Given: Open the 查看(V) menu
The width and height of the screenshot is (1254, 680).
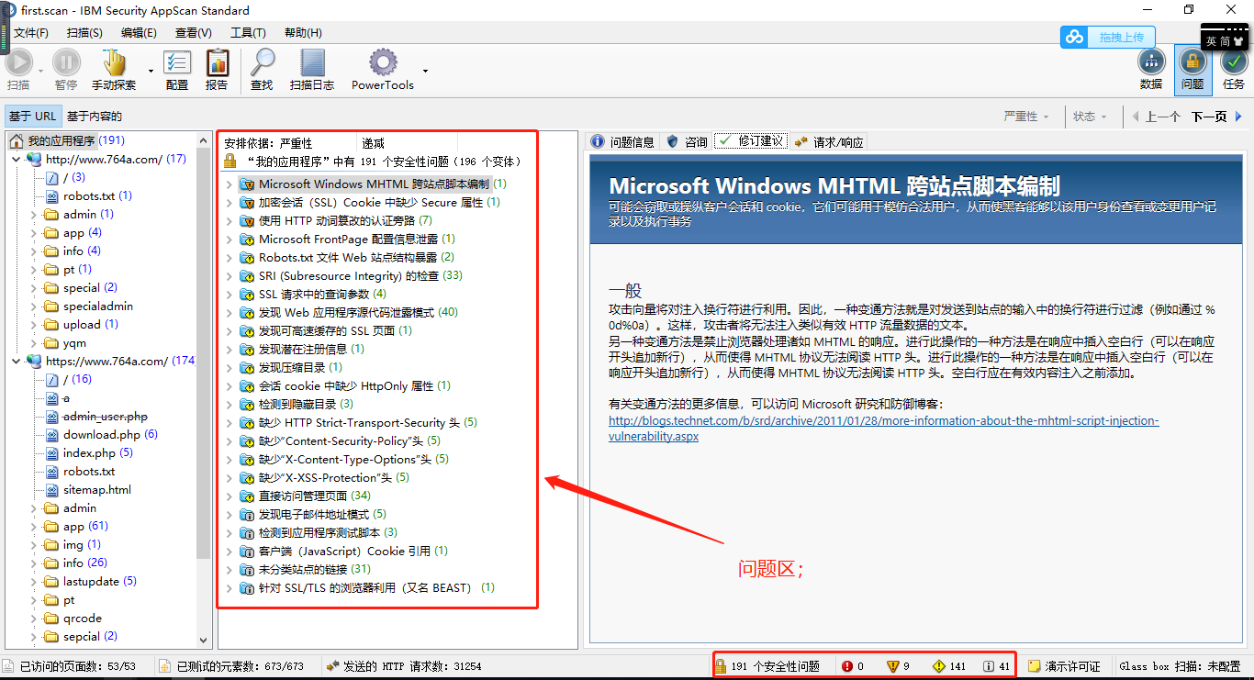Looking at the screenshot, I should pyautogui.click(x=194, y=33).
